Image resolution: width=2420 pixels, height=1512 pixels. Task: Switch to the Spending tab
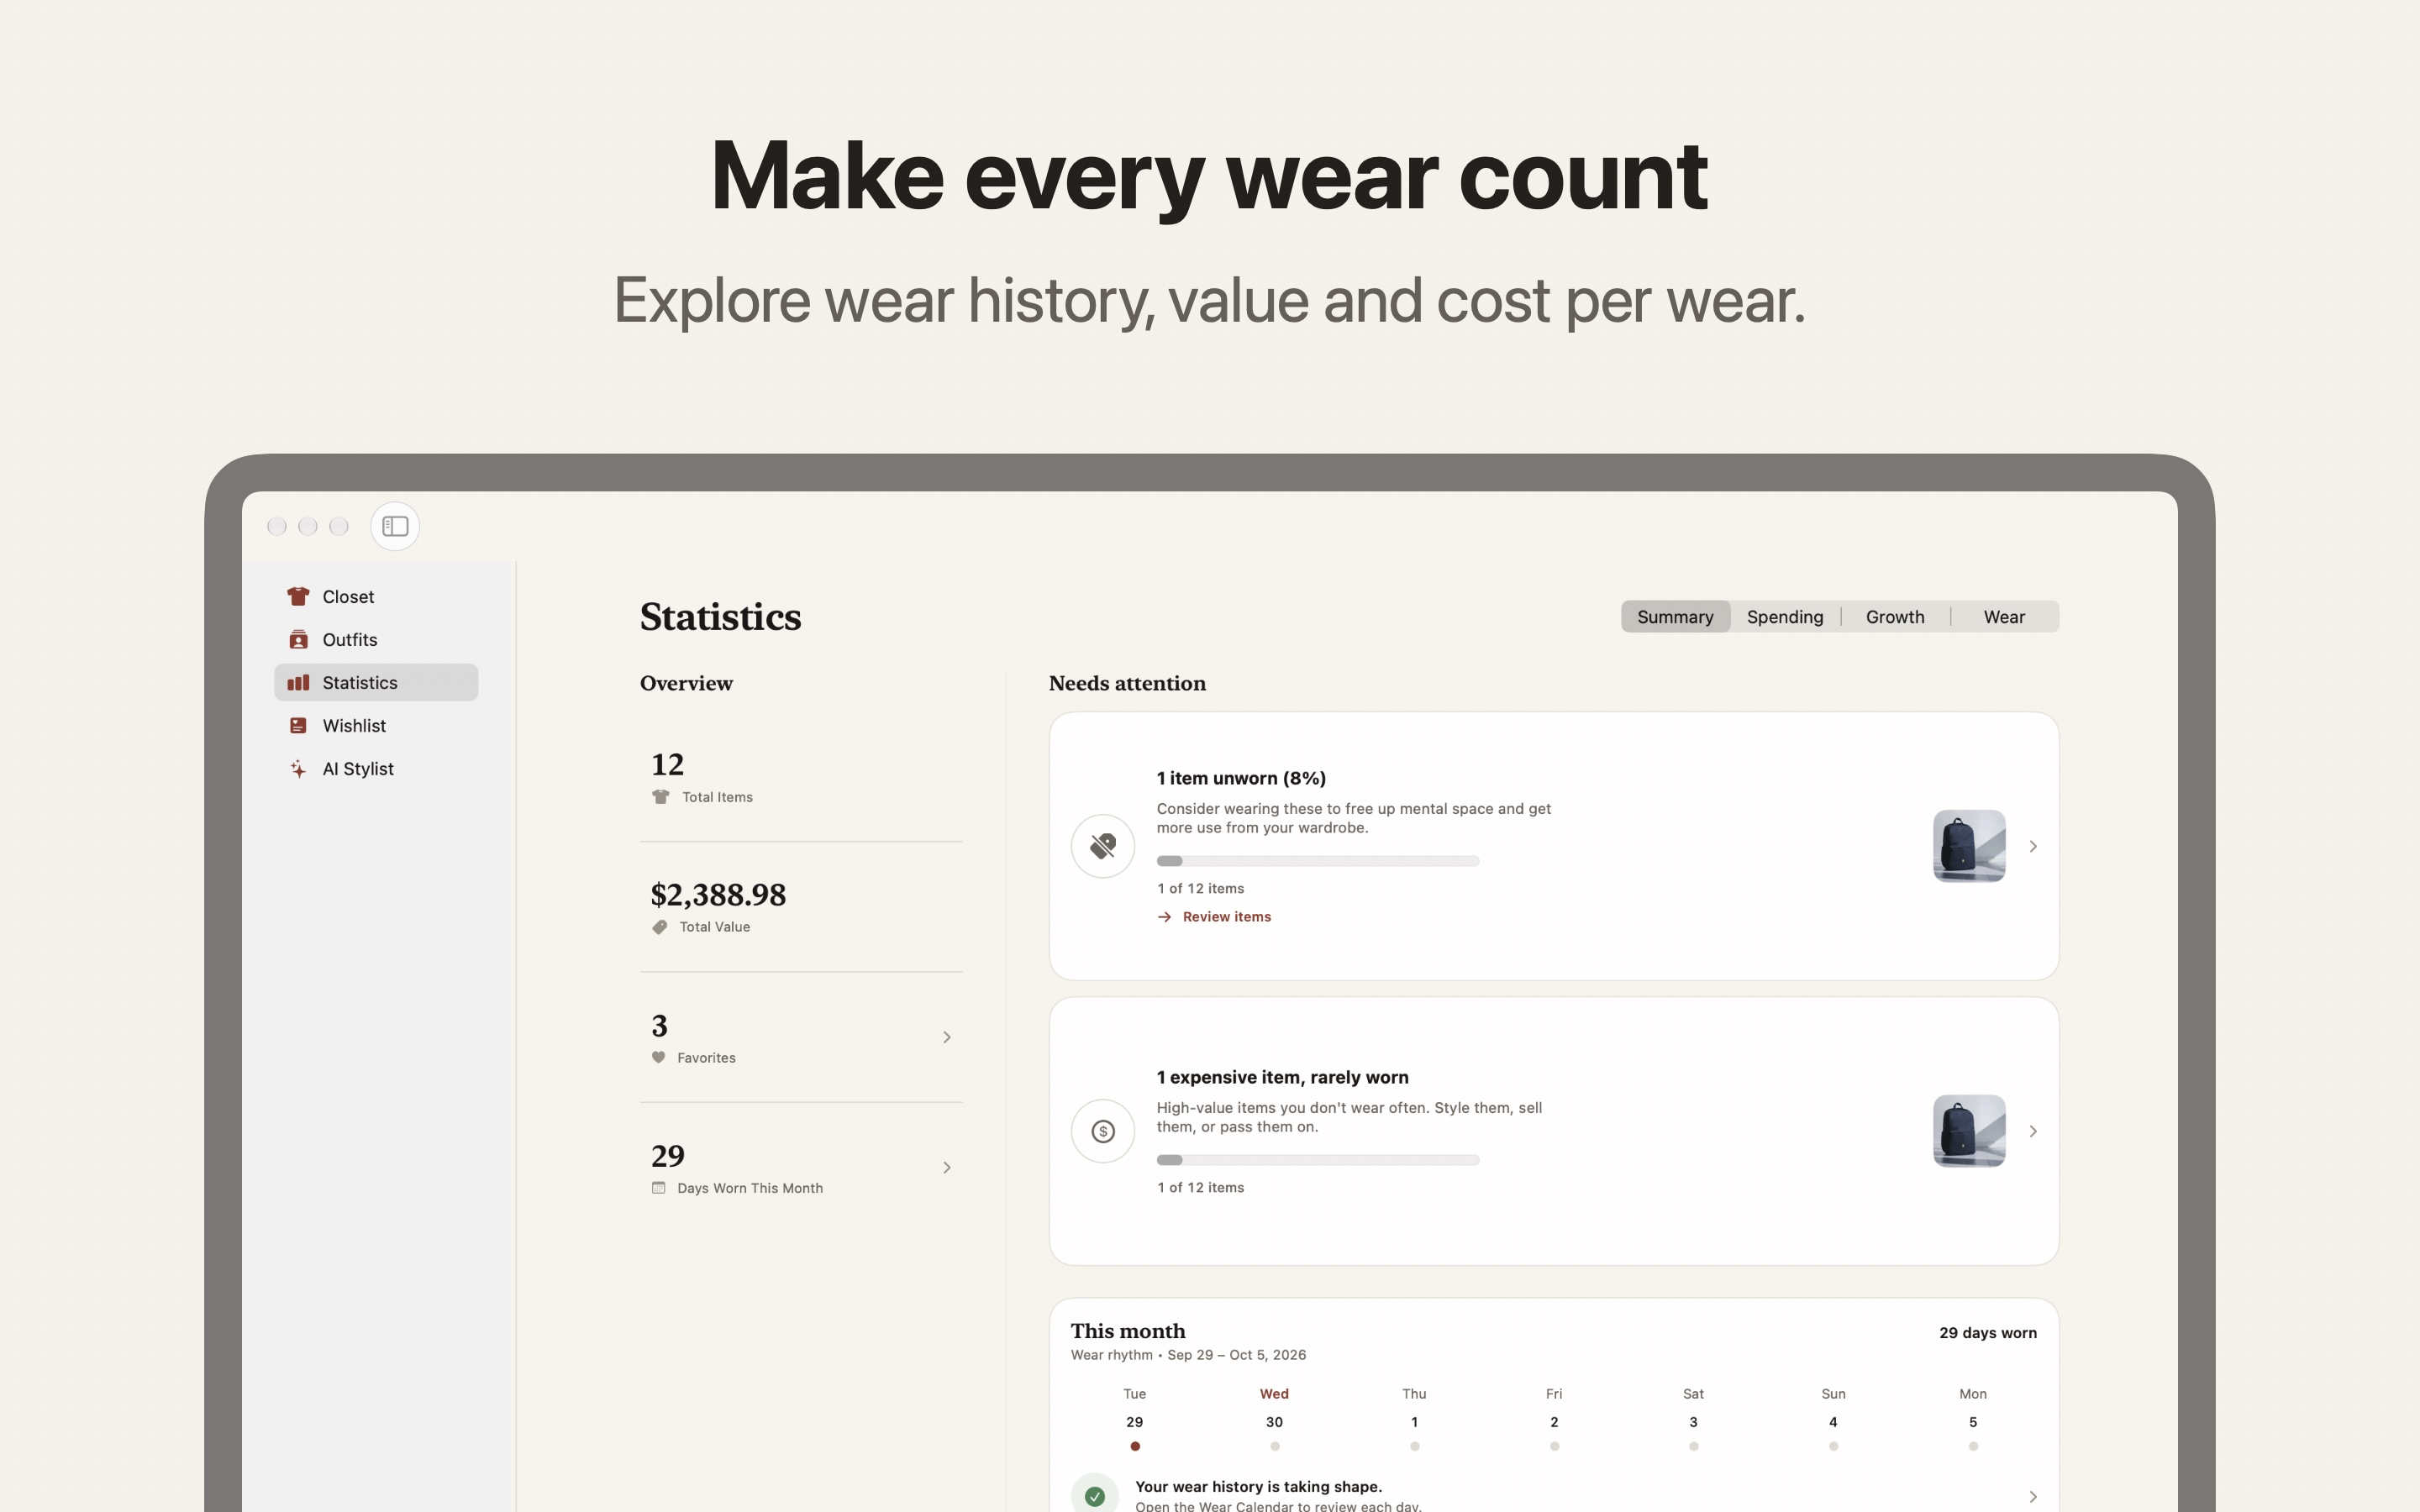point(1785,617)
